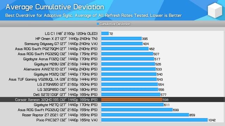The image size is (225, 126).
Task: Click the value '72' beside LG C1
Action: pyautogui.click(x=111, y=34)
